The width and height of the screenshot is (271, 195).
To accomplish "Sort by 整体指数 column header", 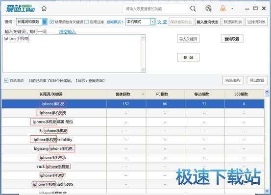I will tap(126, 94).
